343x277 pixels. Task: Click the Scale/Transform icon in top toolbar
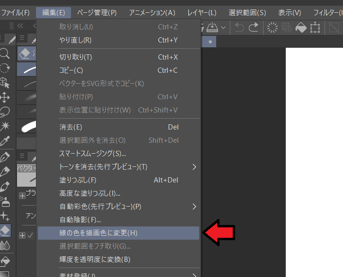pyautogui.click(x=315, y=28)
